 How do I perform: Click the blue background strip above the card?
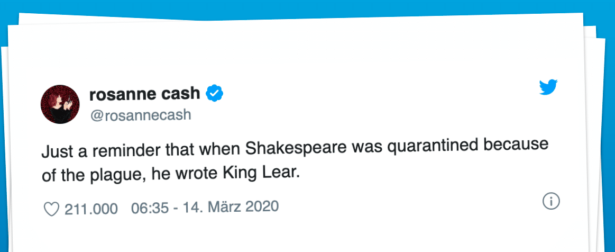pyautogui.click(x=307, y=6)
